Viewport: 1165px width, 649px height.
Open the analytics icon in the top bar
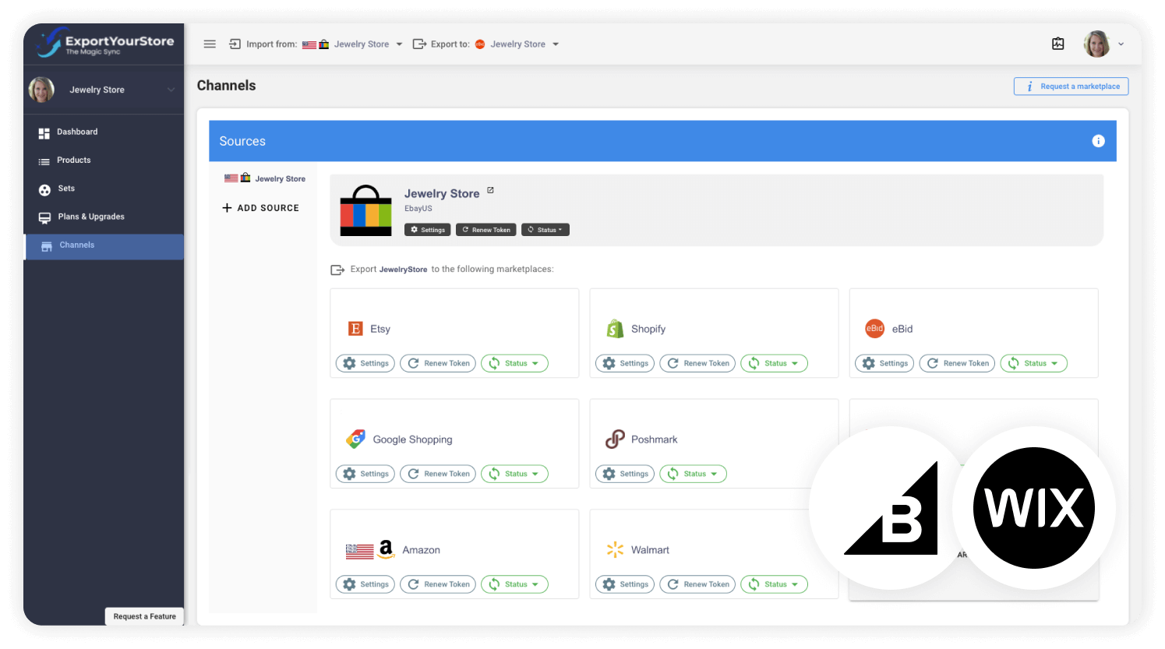click(x=1057, y=44)
